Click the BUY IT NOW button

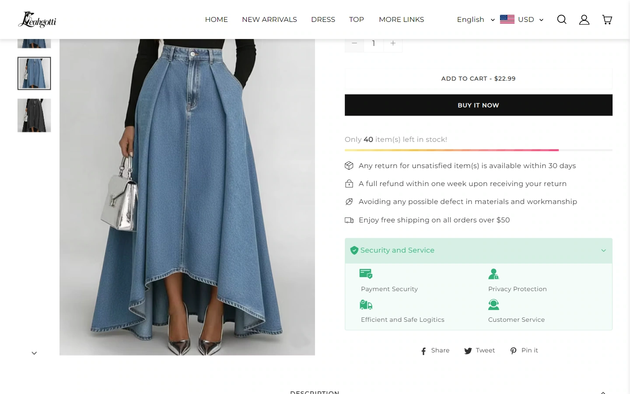pos(478,105)
